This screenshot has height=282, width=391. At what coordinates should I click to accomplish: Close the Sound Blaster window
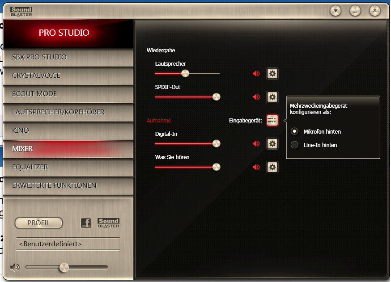(374, 11)
